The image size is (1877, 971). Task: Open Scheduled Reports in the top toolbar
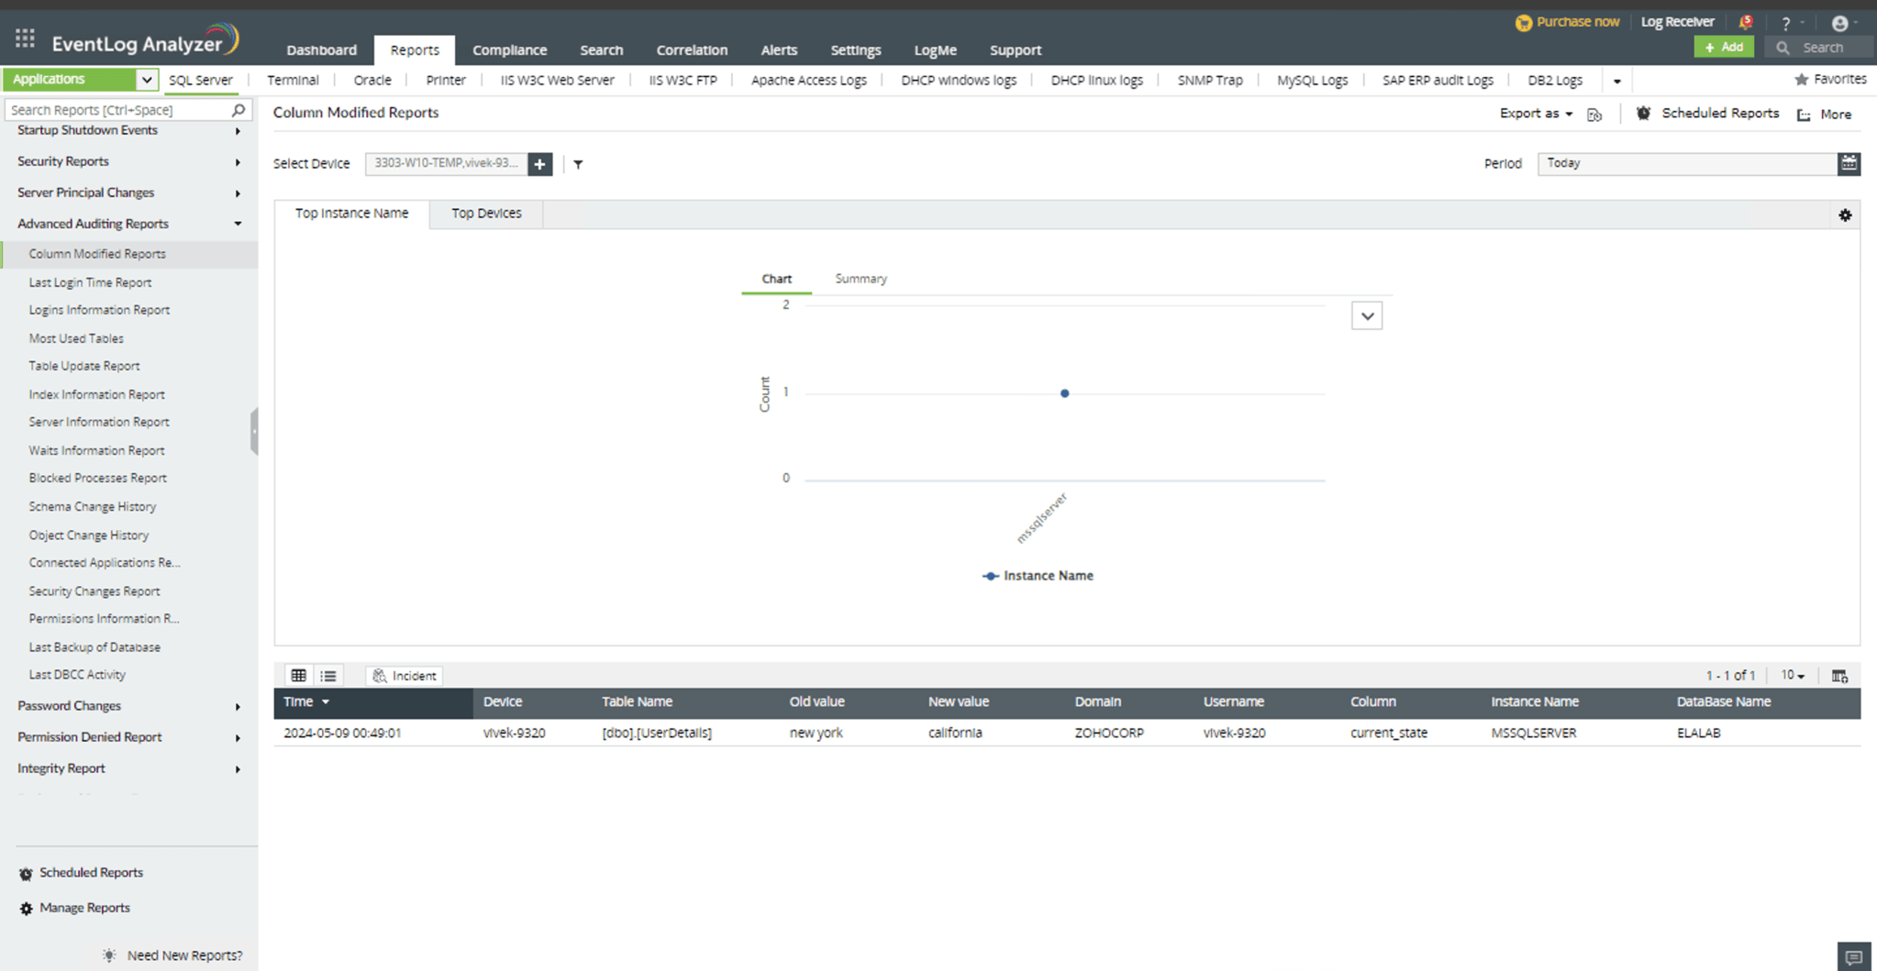pos(1708,114)
